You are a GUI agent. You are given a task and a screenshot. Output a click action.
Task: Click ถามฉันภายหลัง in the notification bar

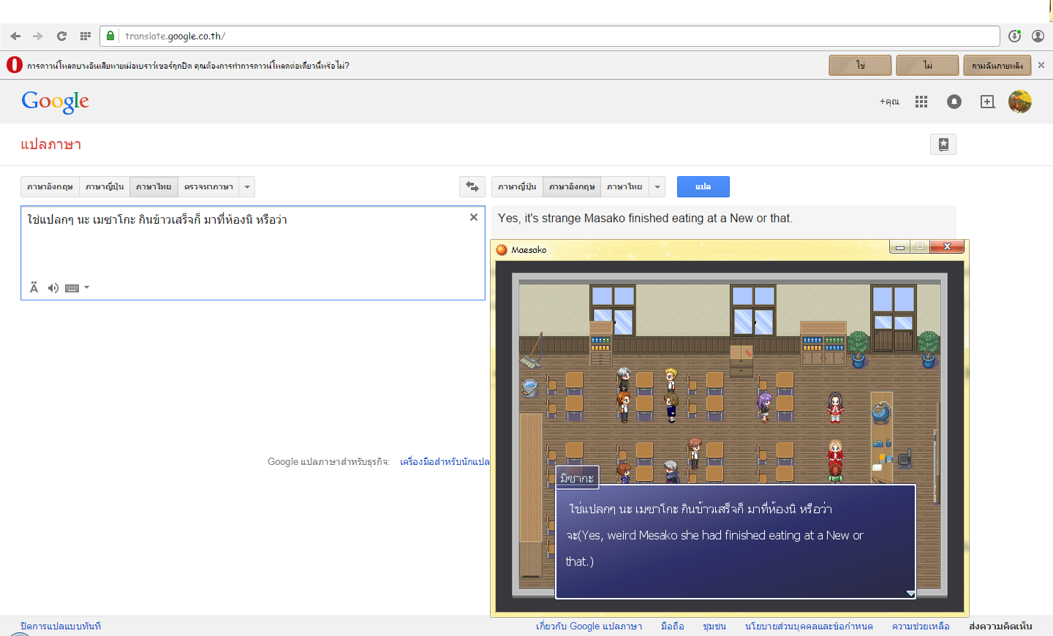pyautogui.click(x=997, y=65)
